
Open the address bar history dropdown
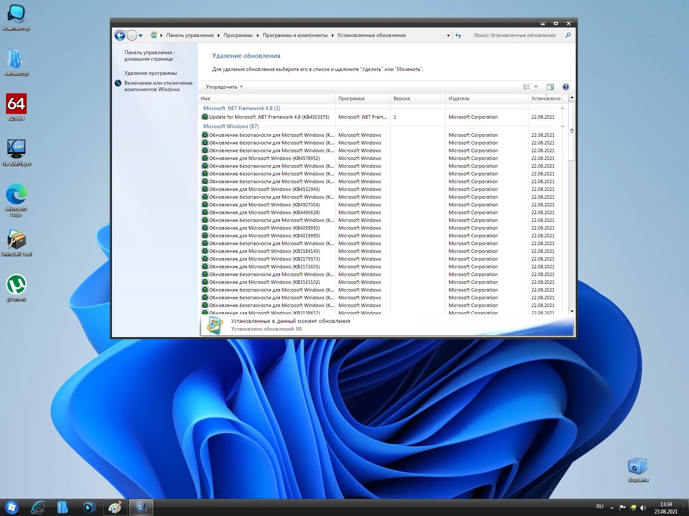tap(448, 36)
